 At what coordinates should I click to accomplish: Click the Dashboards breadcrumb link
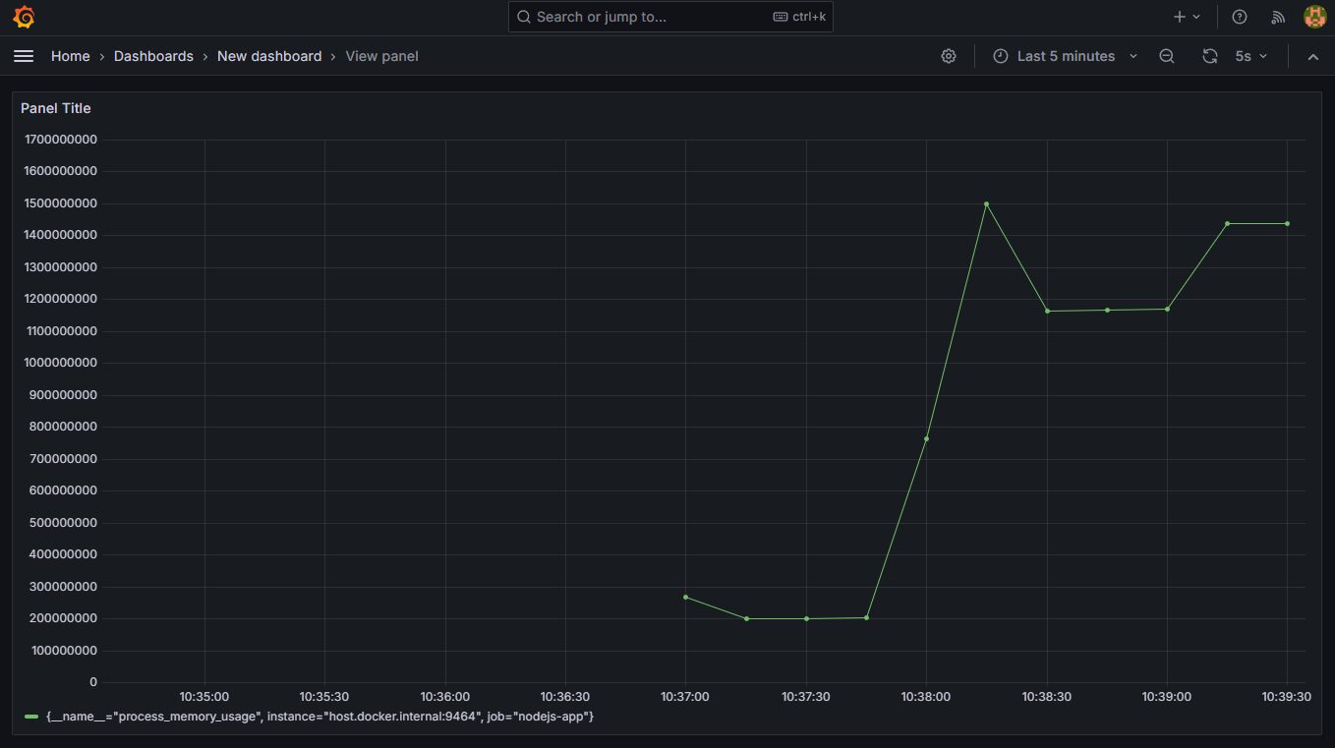pos(153,56)
